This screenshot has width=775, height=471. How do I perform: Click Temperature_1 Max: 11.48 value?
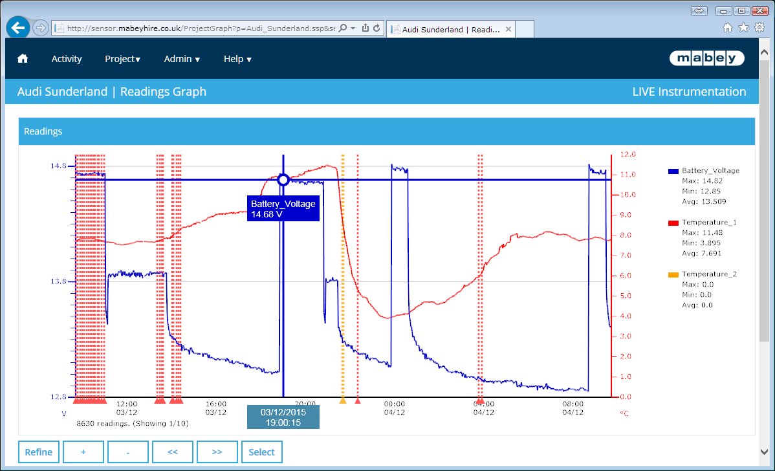(x=702, y=233)
